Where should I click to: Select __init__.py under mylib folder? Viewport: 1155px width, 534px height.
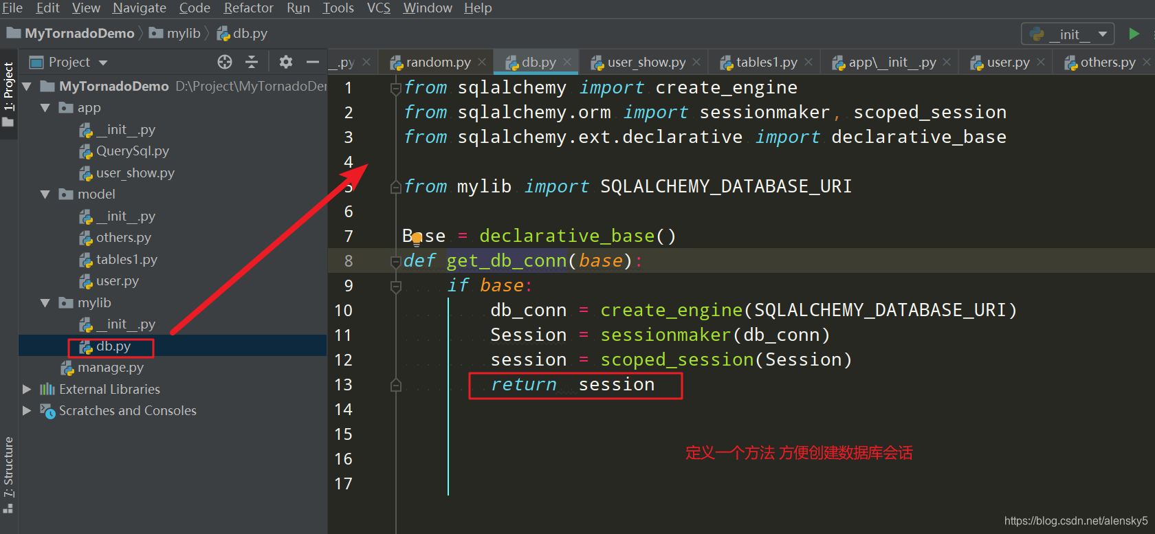117,324
